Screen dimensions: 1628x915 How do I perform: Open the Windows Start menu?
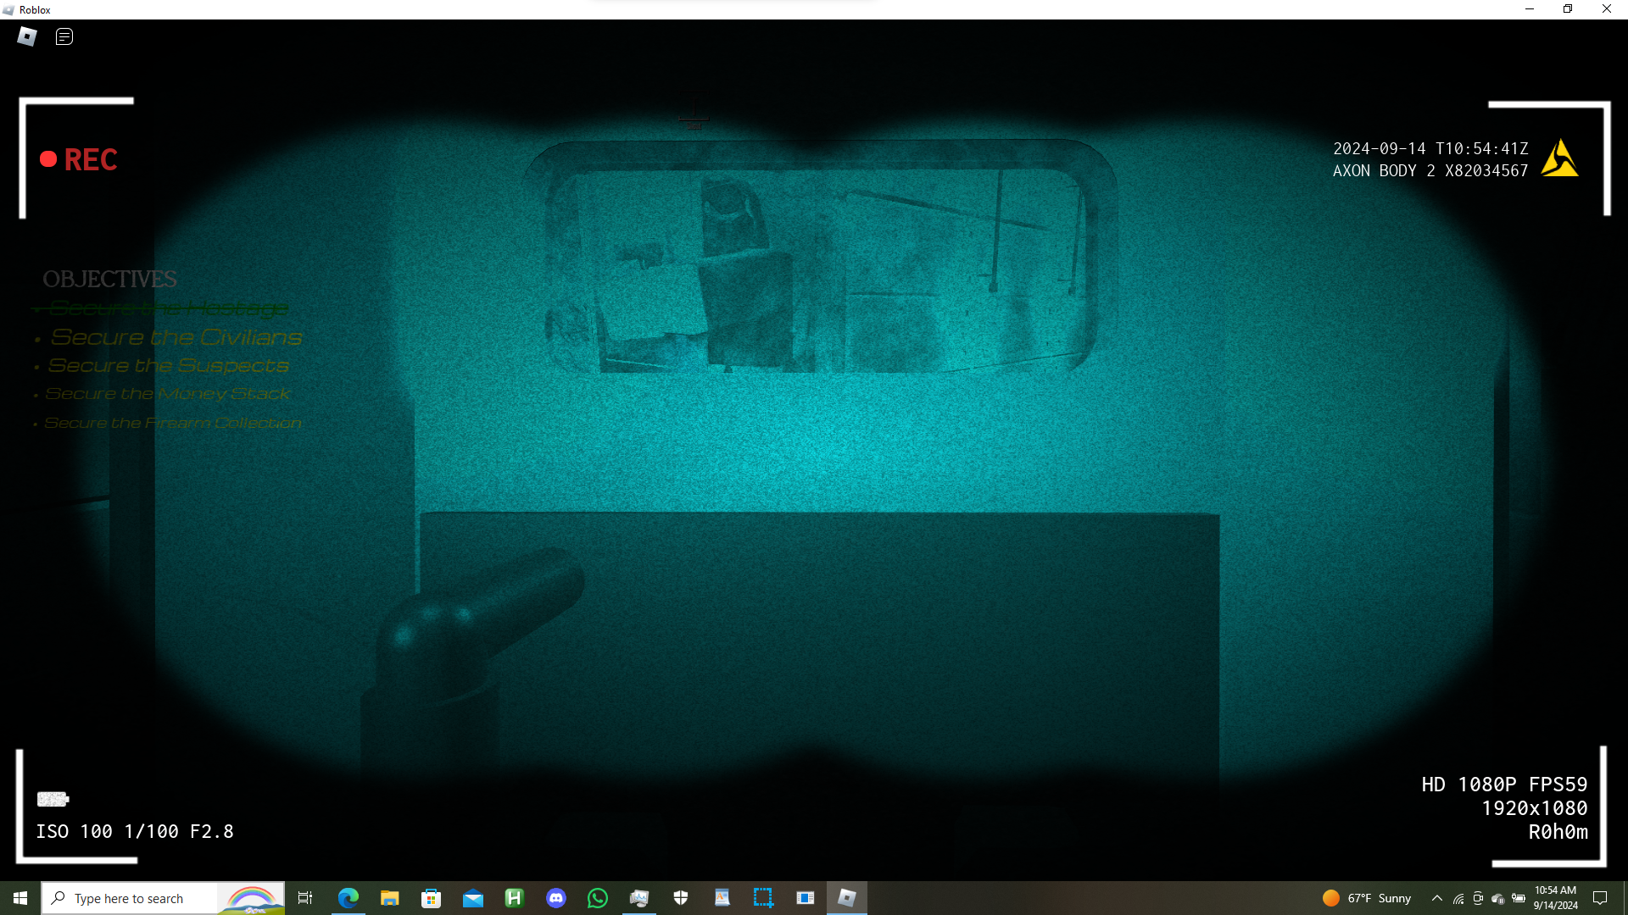tap(20, 898)
